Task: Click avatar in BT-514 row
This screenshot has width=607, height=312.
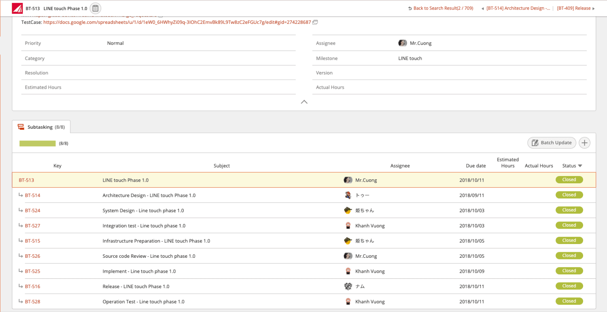Action: pos(348,195)
